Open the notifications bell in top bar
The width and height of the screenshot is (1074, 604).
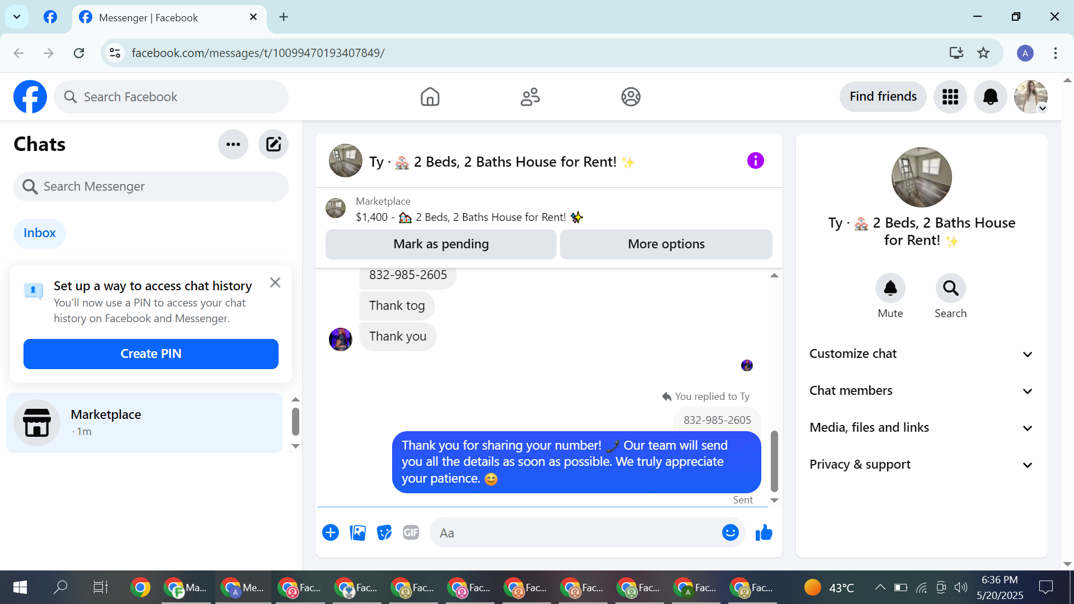(990, 97)
